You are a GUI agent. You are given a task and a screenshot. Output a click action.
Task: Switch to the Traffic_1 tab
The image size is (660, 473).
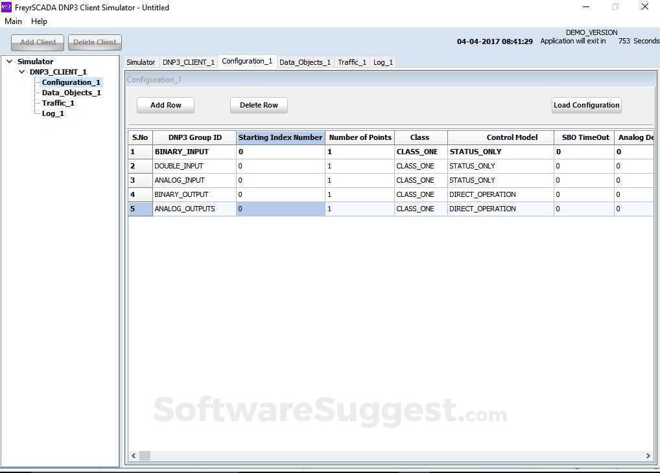click(x=351, y=62)
